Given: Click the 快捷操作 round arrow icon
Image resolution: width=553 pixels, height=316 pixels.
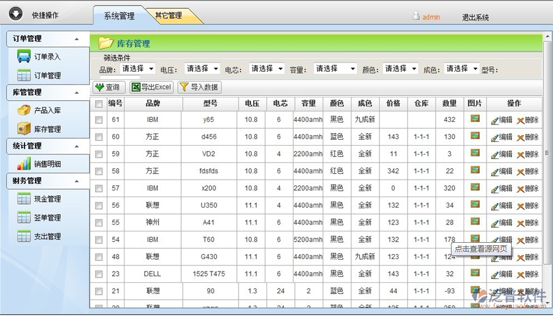Looking at the screenshot, I should tap(16, 16).
